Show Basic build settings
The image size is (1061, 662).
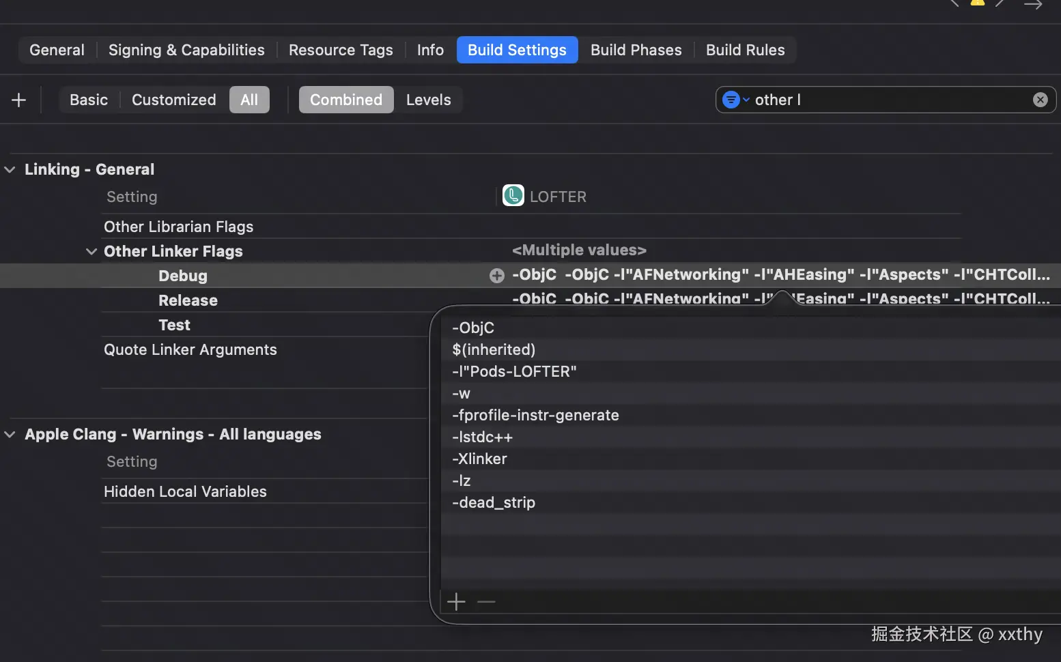[x=89, y=100]
